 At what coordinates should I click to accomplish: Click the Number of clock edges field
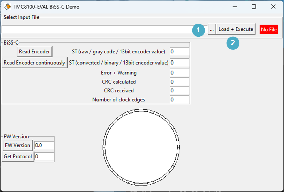pyautogui.click(x=179, y=100)
